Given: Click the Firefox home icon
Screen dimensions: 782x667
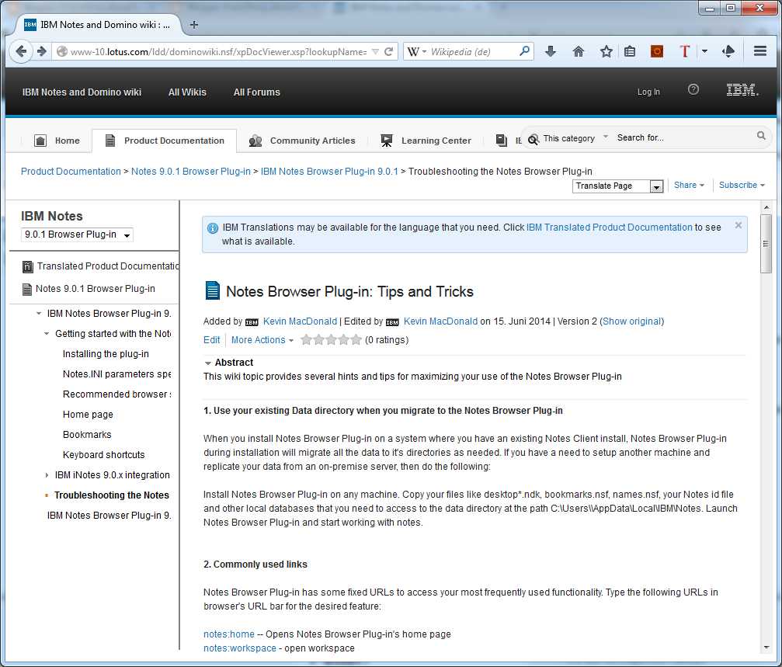Looking at the screenshot, I should (x=579, y=50).
